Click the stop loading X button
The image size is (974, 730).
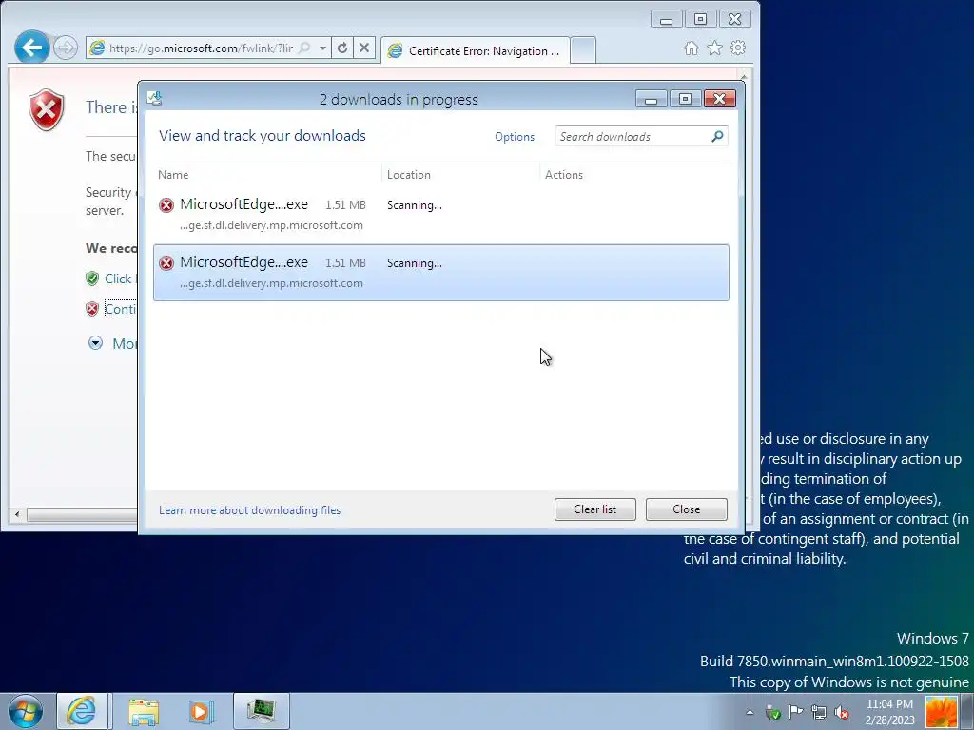364,48
